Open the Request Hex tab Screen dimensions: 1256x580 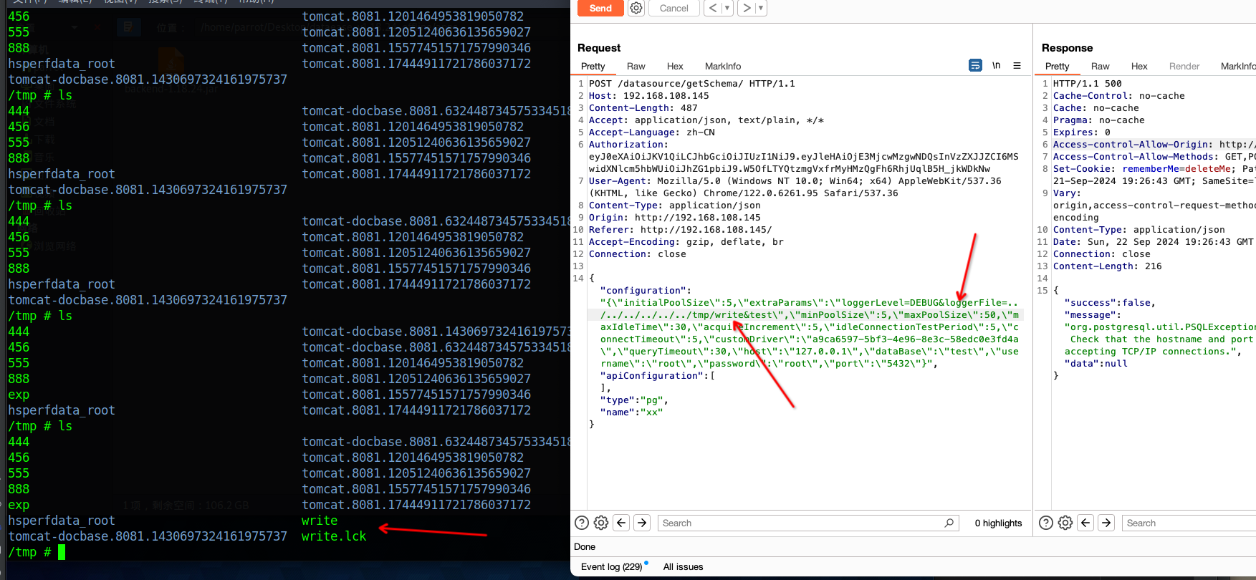675,66
